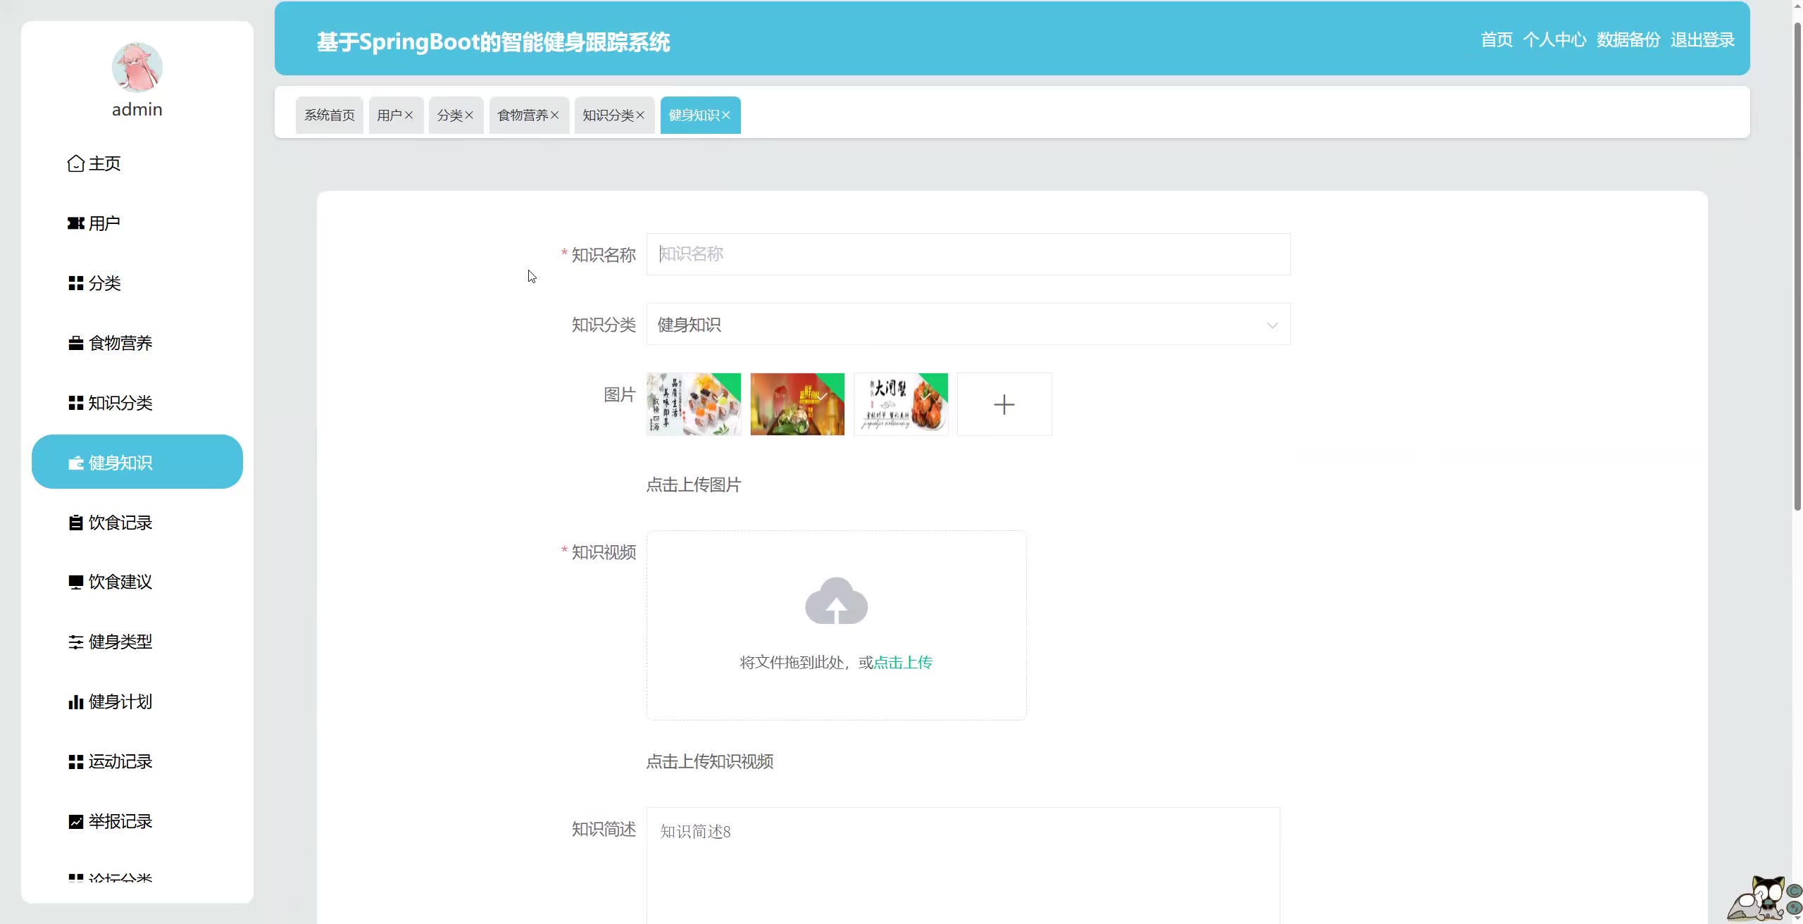Viewport: 1803px width, 924px height.
Task: Click the bar chart icon beside 健身计划
Action: (75, 701)
